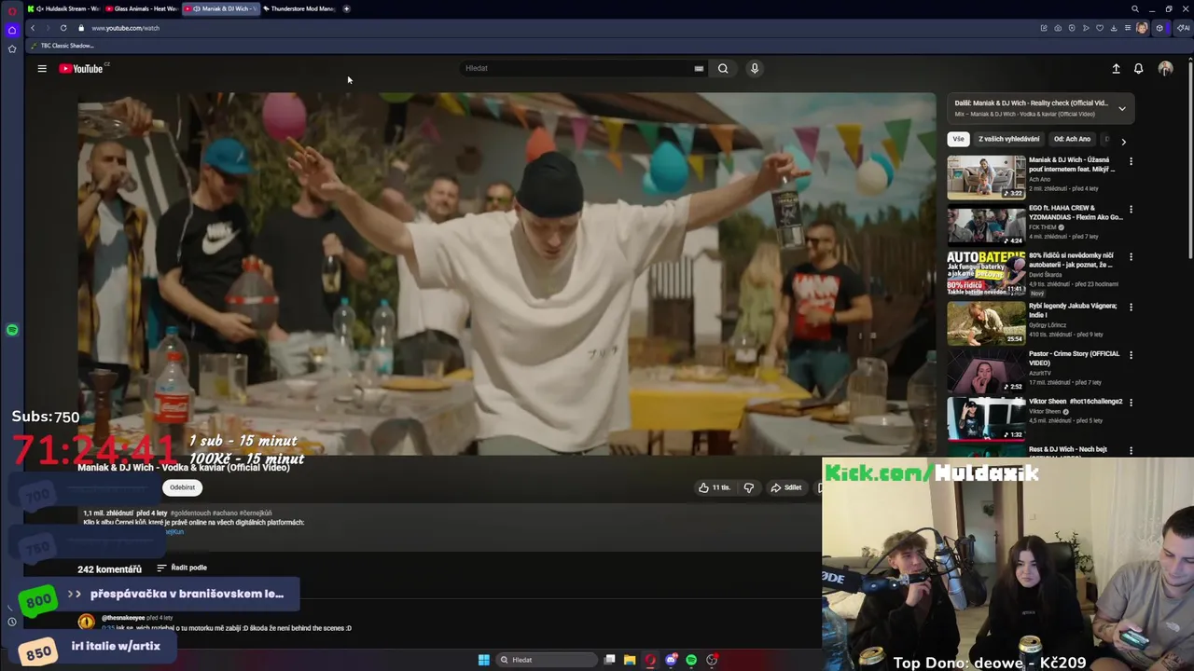Open Opera easy setup sliders icon
Screen dimensions: 1194x671
pos(1128,28)
